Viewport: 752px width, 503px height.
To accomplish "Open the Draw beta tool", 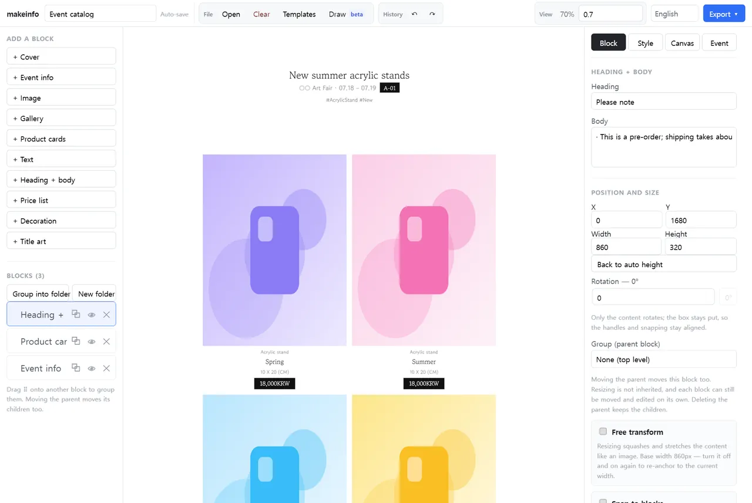I will pos(346,14).
